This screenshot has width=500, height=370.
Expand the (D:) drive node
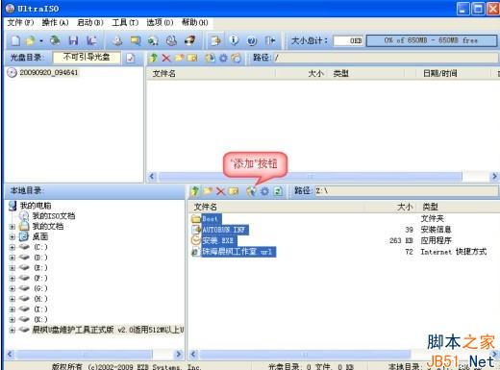tap(12, 258)
